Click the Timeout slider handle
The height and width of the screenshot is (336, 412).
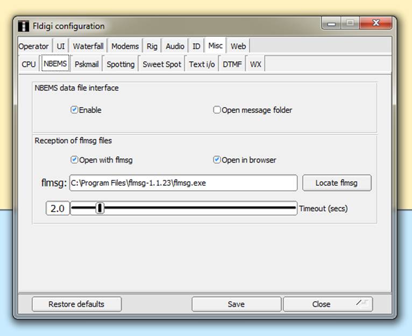[x=100, y=208]
